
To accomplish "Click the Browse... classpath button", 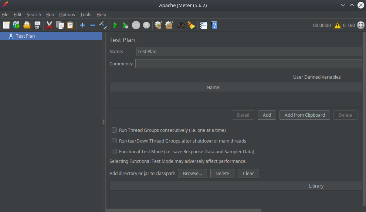I will (192, 173).
